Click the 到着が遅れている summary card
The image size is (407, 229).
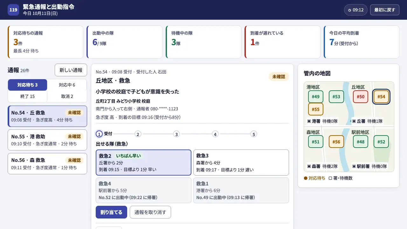(x=282, y=42)
